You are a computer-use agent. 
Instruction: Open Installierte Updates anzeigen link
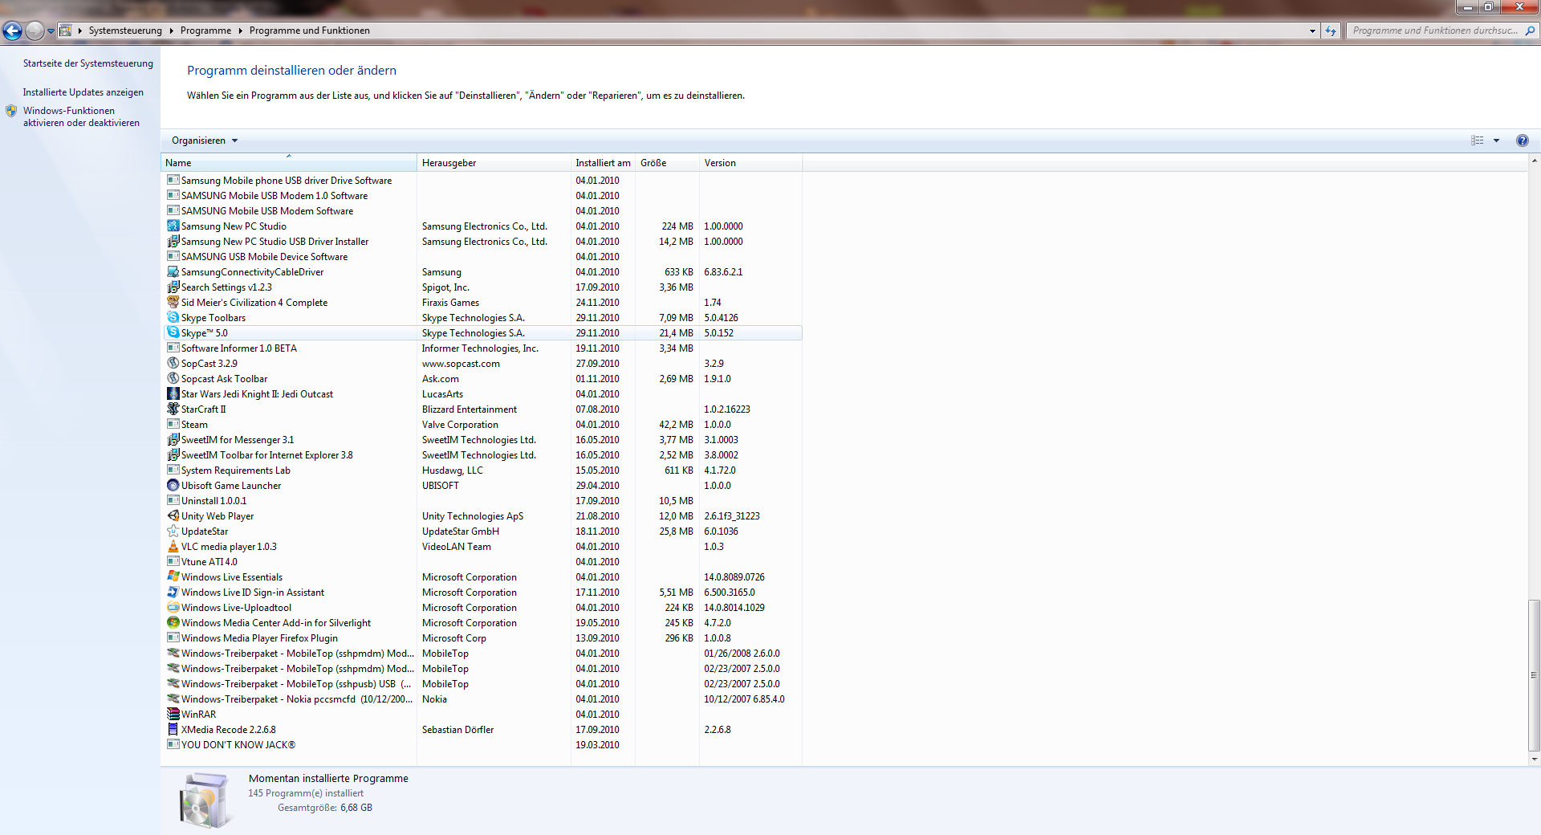[83, 92]
